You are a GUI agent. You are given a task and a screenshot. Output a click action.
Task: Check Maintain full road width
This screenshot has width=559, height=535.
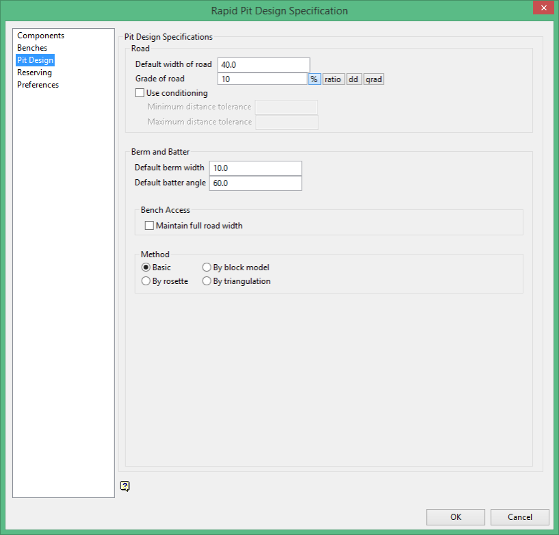point(149,226)
